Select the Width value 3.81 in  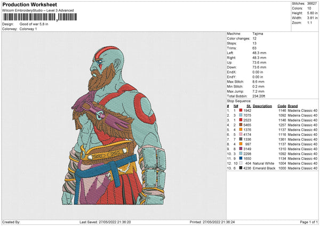[312, 18]
